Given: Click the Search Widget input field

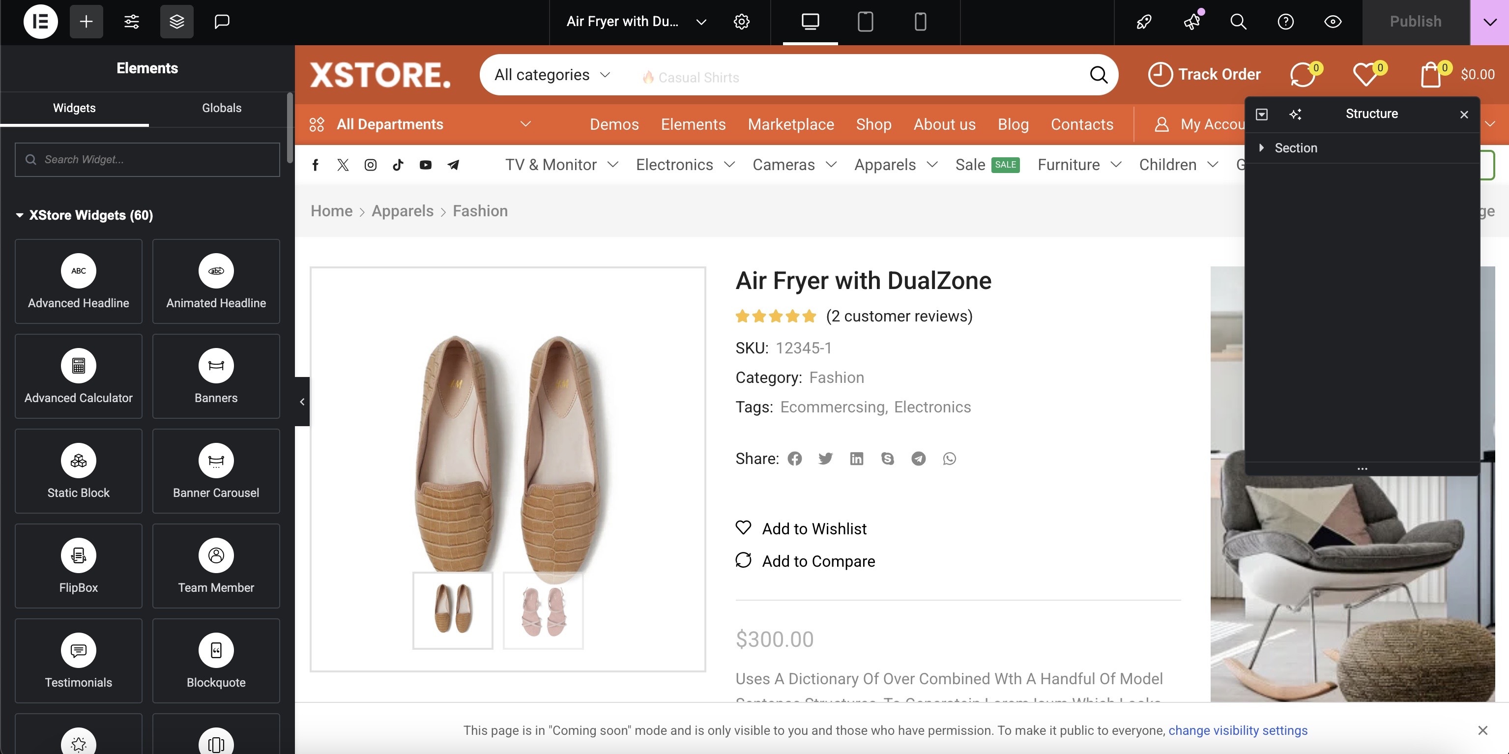Looking at the screenshot, I should click(x=147, y=159).
